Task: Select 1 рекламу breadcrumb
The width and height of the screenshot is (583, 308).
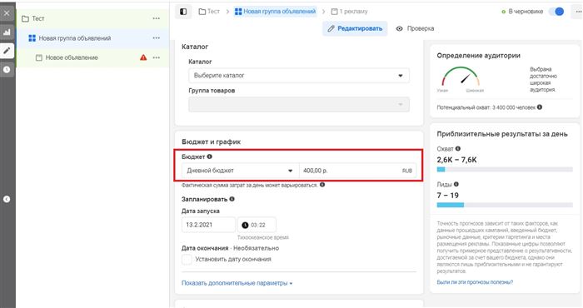Action: point(349,12)
